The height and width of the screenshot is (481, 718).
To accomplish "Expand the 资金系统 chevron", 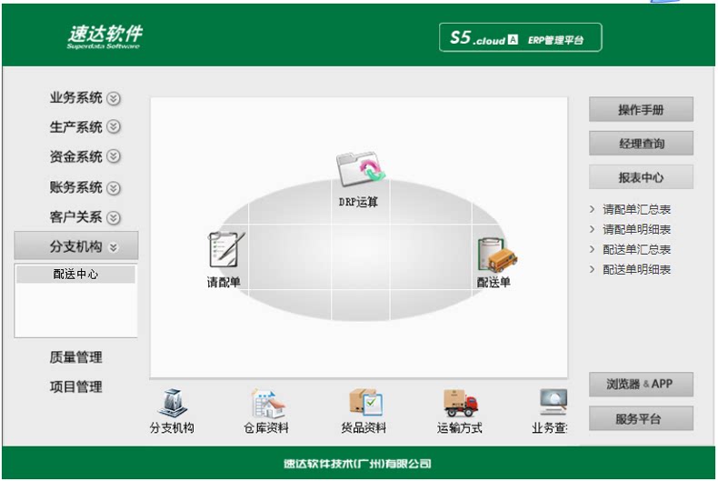I will pyautogui.click(x=114, y=156).
